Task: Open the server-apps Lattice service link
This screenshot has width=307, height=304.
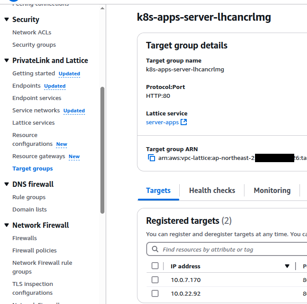Action: pyautogui.click(x=163, y=122)
